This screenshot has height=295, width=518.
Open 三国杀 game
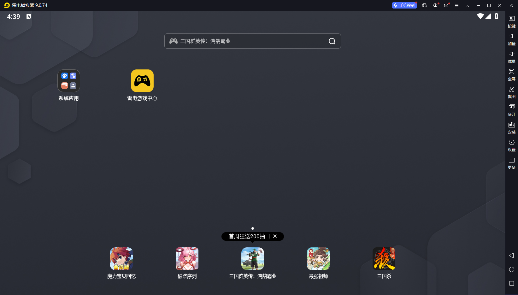384,259
